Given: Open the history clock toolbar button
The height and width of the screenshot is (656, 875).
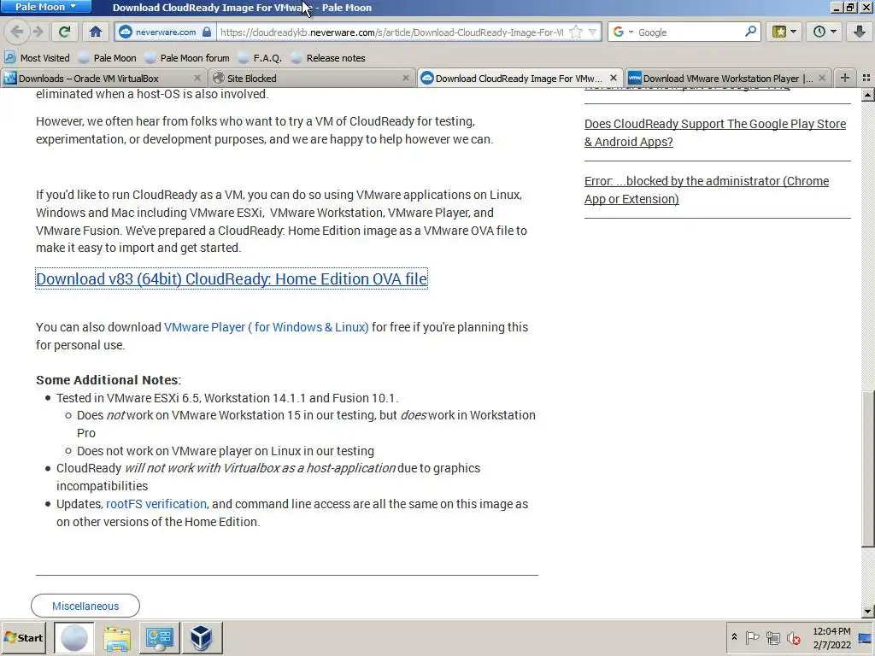Looking at the screenshot, I should (825, 32).
